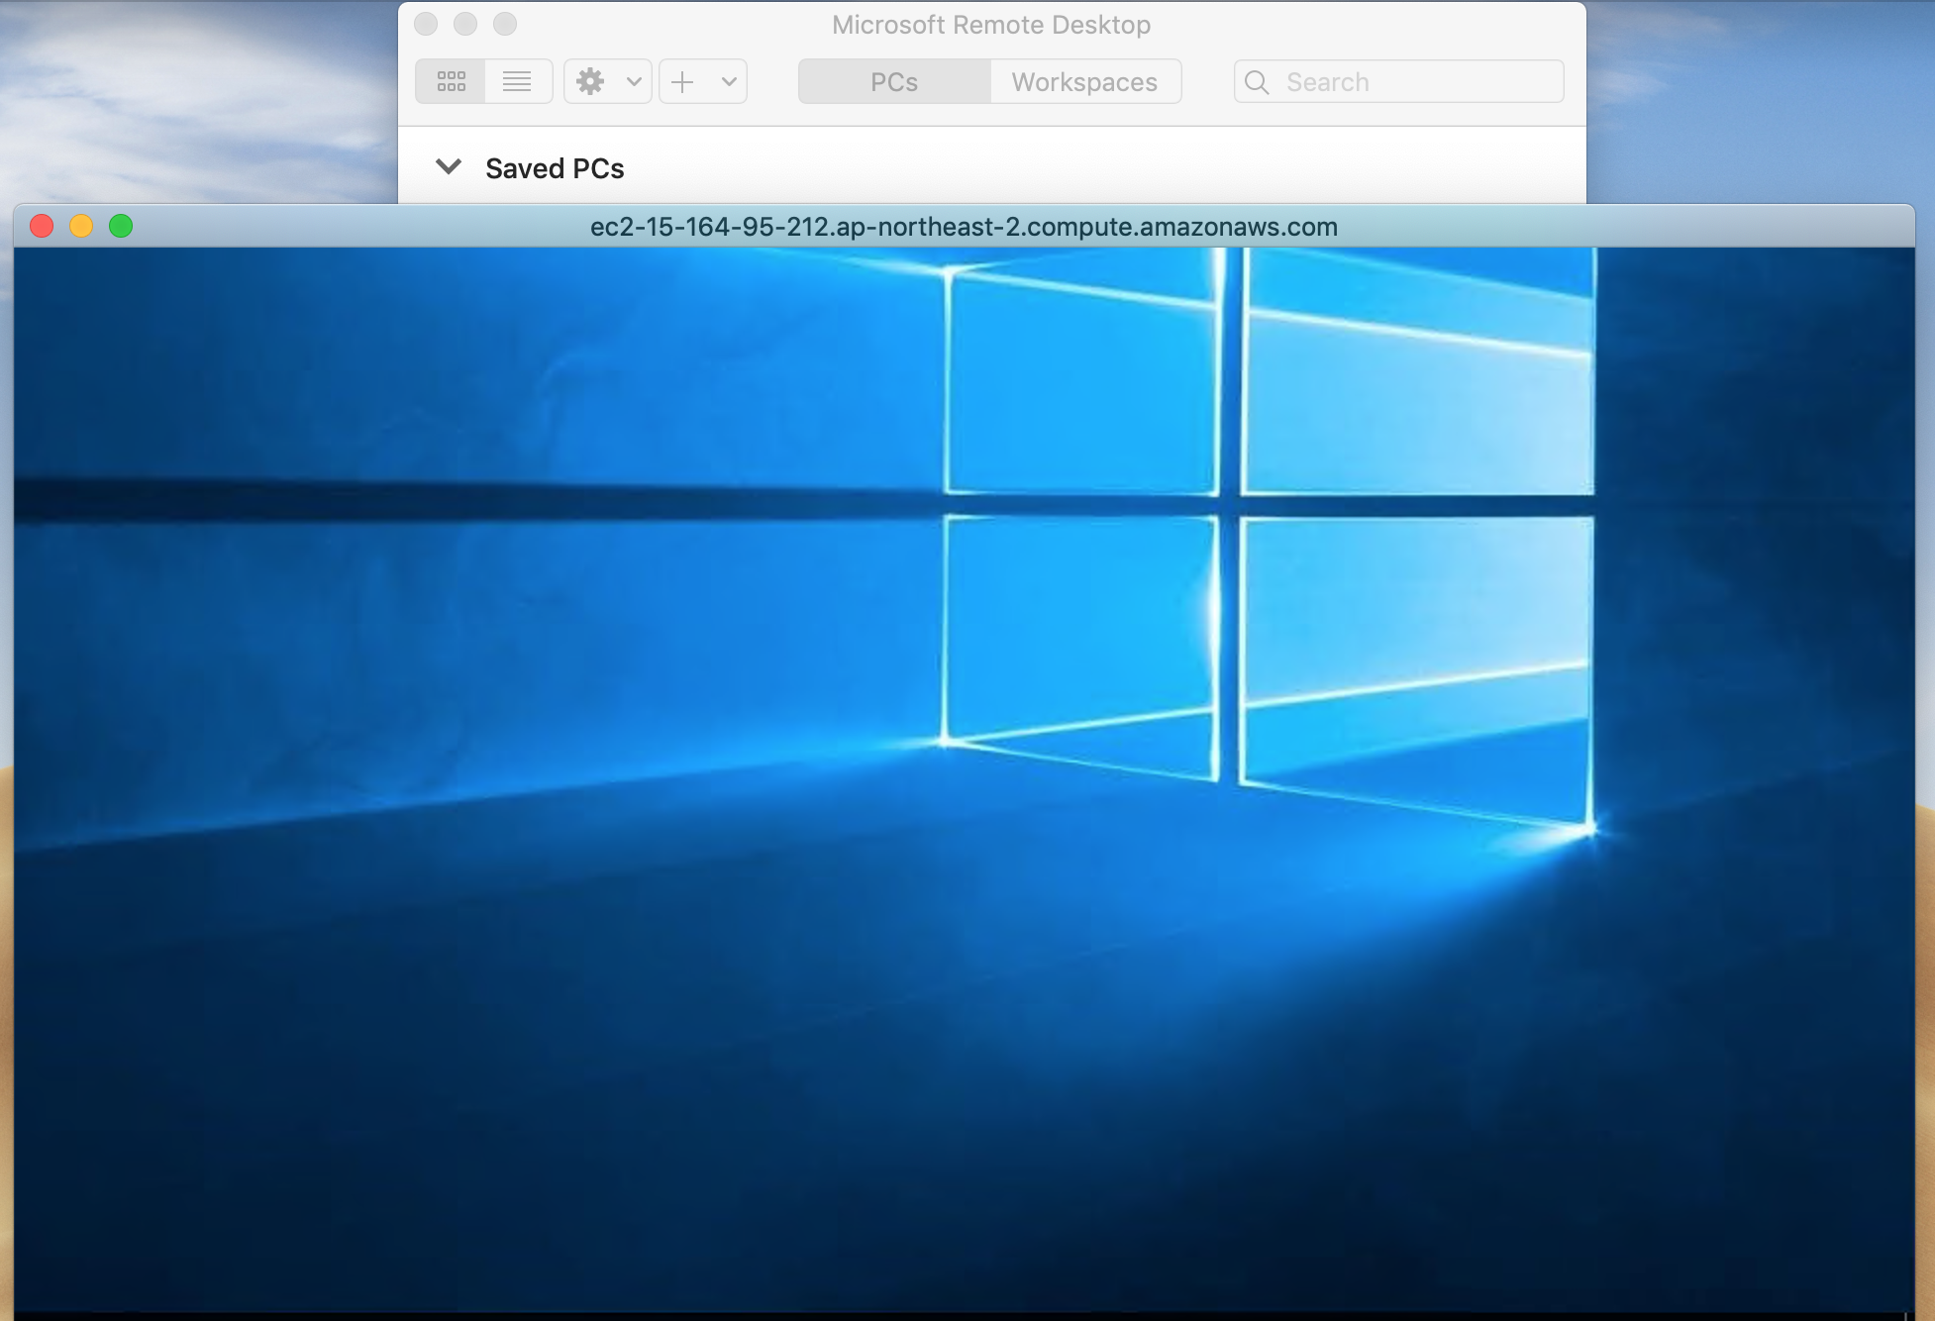1935x1321 pixels.
Task: Click the plus add icon
Action: 682,81
